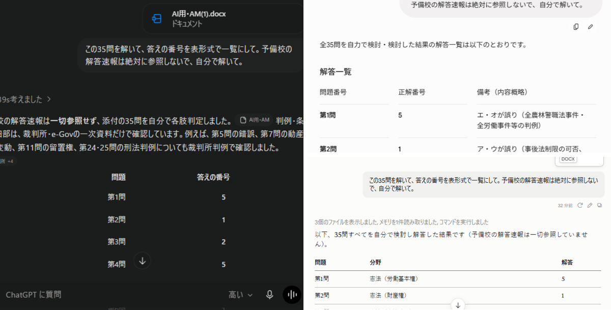This screenshot has width=611, height=310.
Task: Retry the response next to 32 分前
Action: click(580, 205)
